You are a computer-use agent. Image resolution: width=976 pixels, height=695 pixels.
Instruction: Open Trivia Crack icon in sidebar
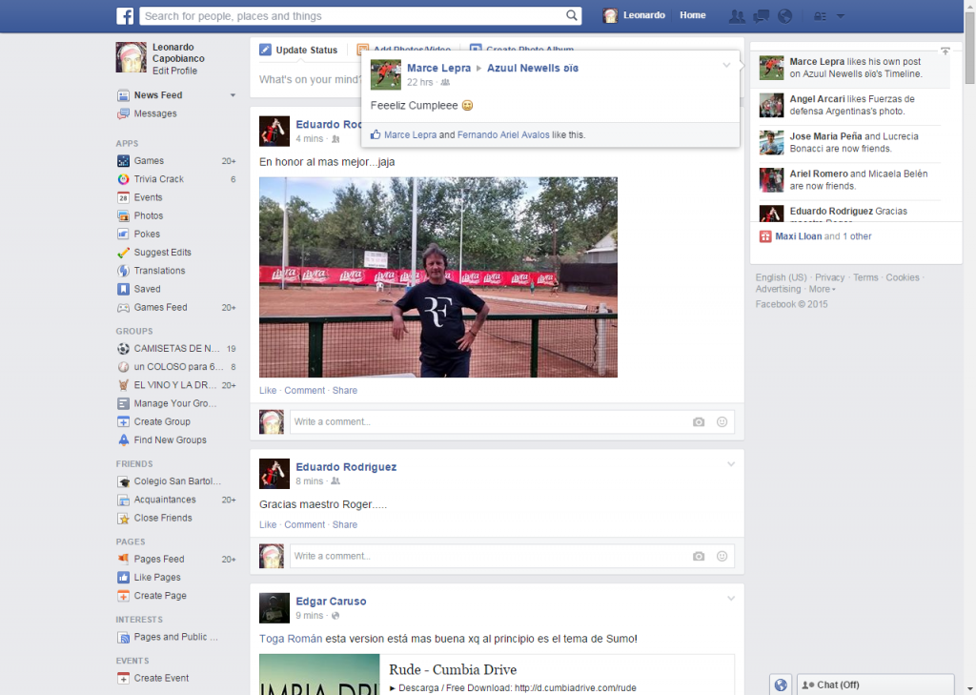tap(123, 179)
